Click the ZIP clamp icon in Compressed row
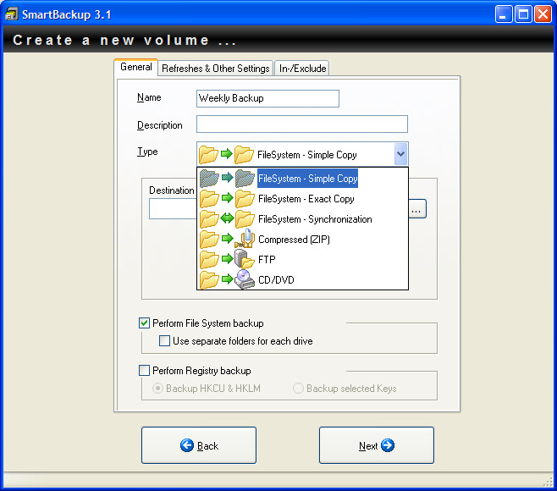Image resolution: width=557 pixels, height=491 pixels. click(x=245, y=239)
